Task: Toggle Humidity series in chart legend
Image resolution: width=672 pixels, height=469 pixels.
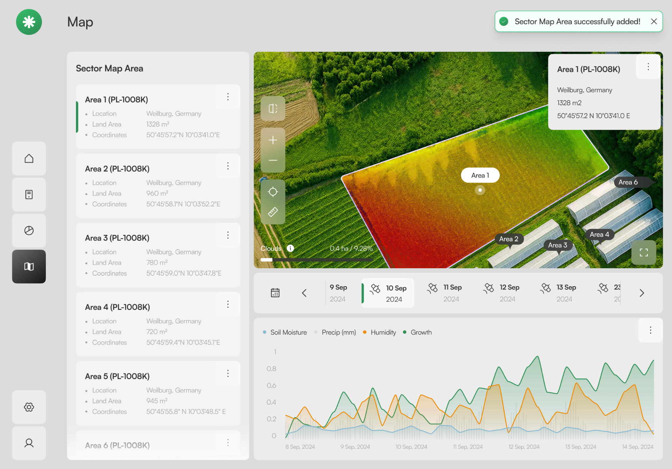Action: click(x=379, y=332)
